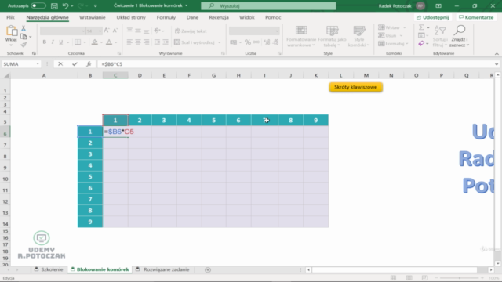
Task: Switch to the Formuły ribbon tab
Action: (166, 17)
